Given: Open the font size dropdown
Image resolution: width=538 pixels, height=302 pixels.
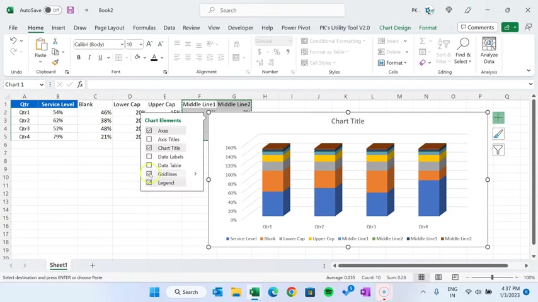Looking at the screenshot, I should [140, 44].
